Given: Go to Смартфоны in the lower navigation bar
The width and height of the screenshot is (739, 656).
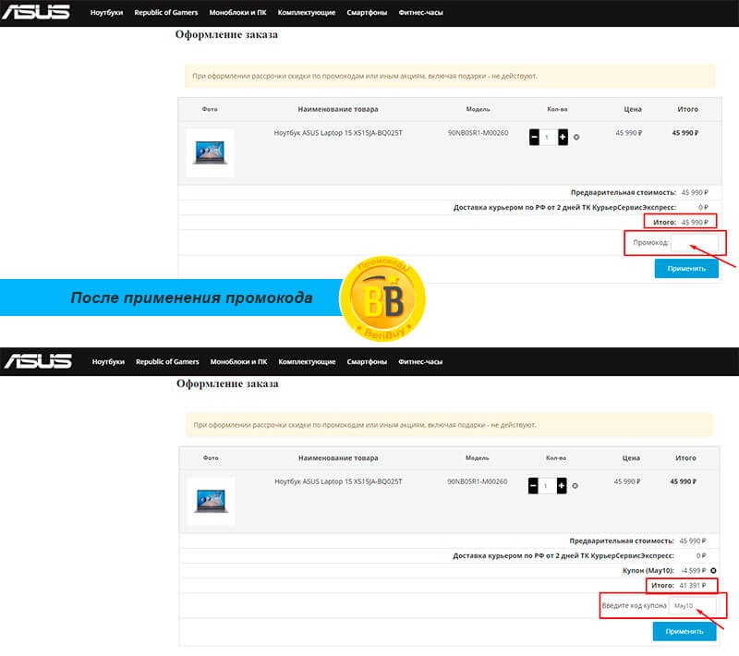Looking at the screenshot, I should coord(367,361).
